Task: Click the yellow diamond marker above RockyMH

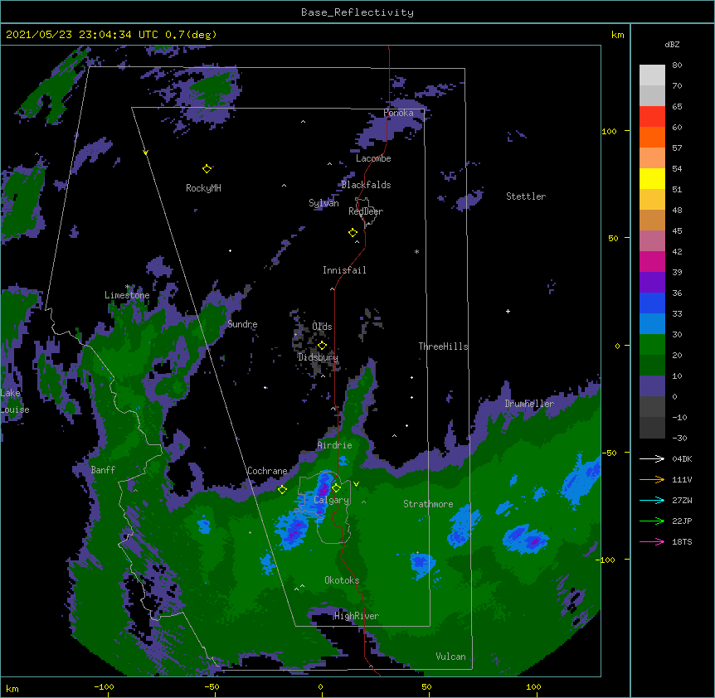Action: click(x=207, y=168)
